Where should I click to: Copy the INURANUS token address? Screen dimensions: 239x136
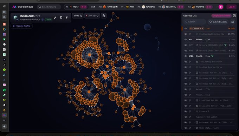point(37,16)
